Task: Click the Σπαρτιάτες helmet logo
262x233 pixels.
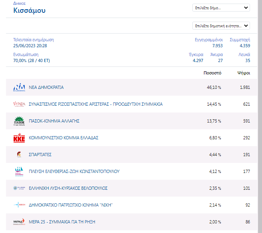Action: 19,155
